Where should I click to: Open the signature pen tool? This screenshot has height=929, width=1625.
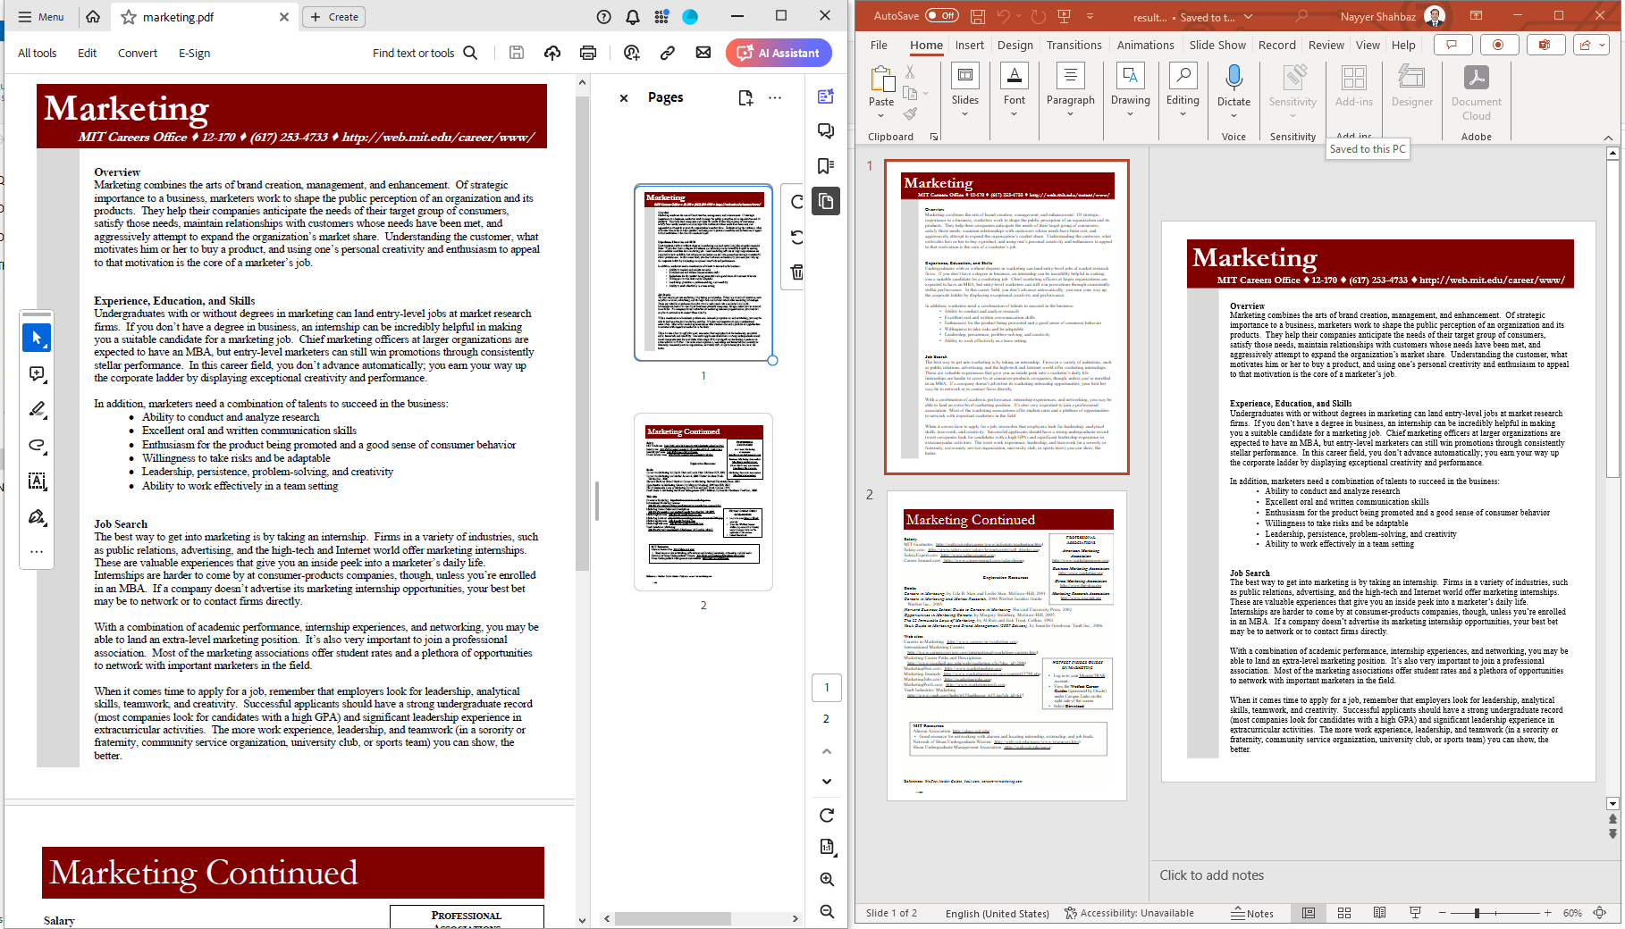pyautogui.click(x=37, y=516)
